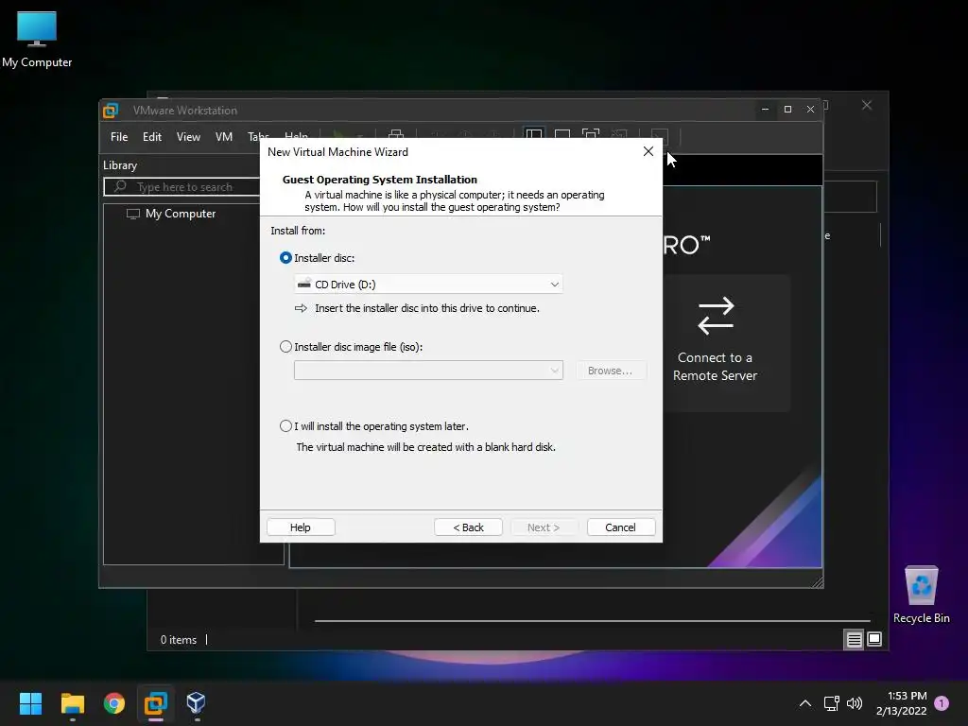Select Installer disc image file (iso) option
This screenshot has height=726, width=968.
(x=285, y=347)
